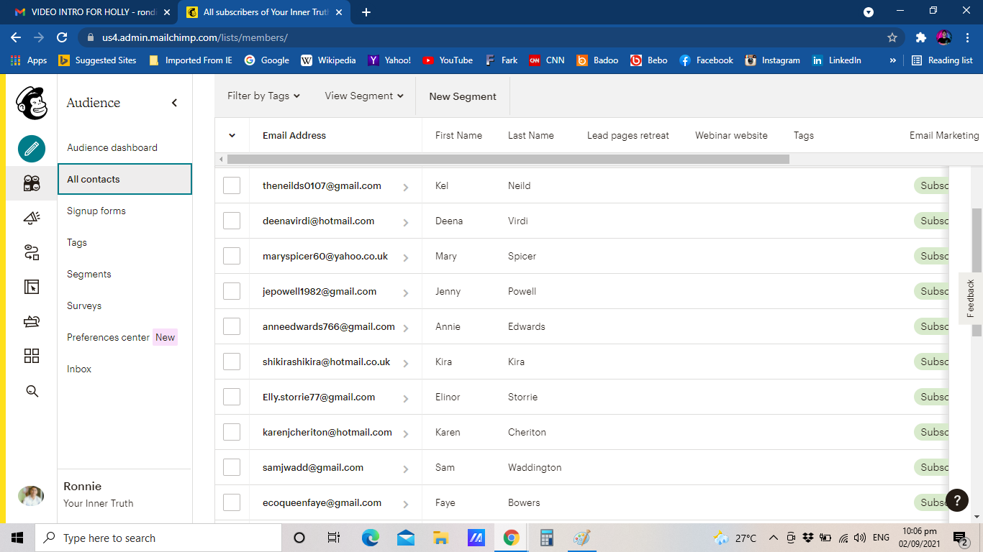Open the Automations journey icon
Image resolution: width=983 pixels, height=552 pixels.
click(32, 252)
